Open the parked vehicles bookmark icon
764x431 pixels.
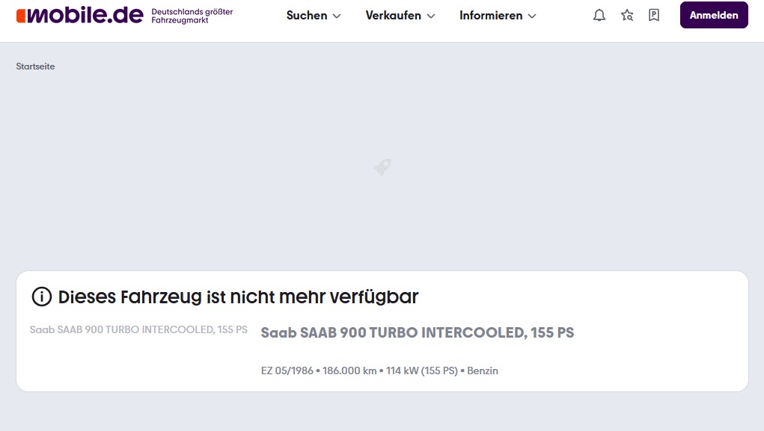pos(654,16)
